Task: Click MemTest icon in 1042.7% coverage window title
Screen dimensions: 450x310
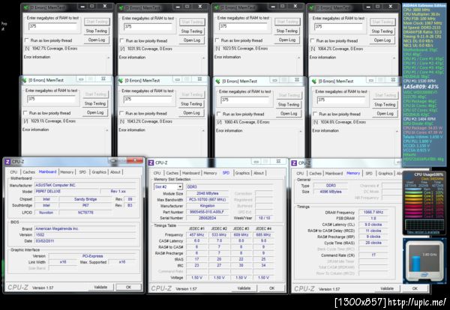Action: click(26, 7)
